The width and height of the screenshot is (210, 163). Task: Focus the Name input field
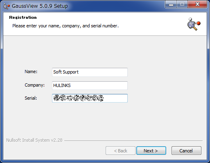90,72
